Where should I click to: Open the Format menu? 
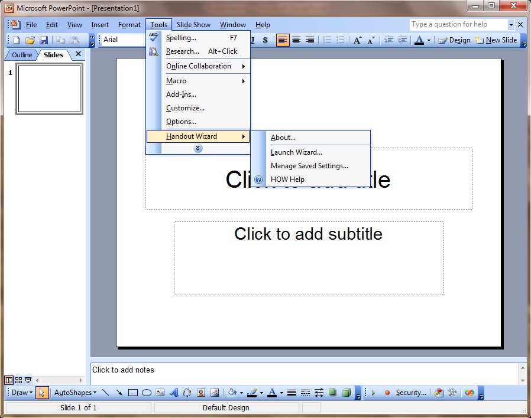pyautogui.click(x=129, y=25)
